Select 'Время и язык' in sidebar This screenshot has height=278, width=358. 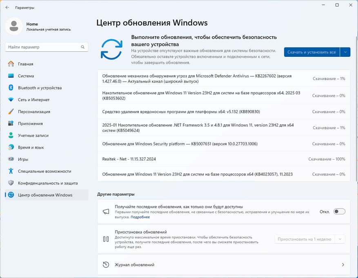click(x=47, y=147)
